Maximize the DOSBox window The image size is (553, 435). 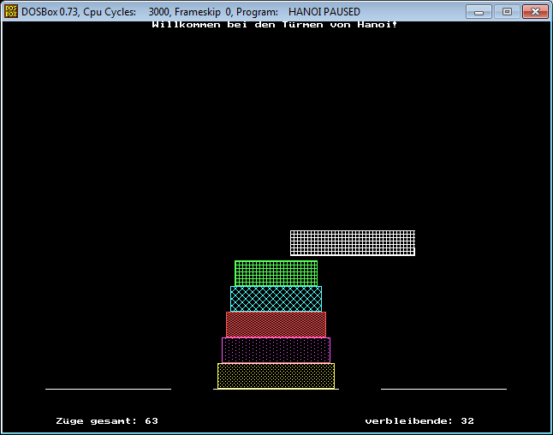(506, 11)
